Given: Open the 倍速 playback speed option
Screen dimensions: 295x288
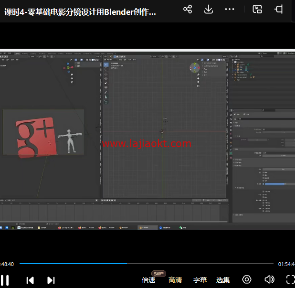Looking at the screenshot, I should tap(148, 280).
